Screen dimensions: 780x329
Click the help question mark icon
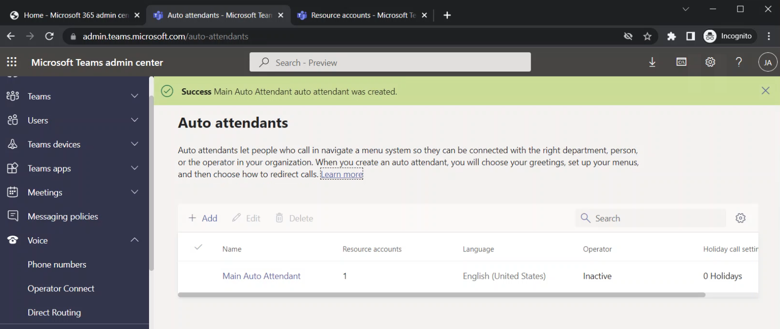pos(738,62)
